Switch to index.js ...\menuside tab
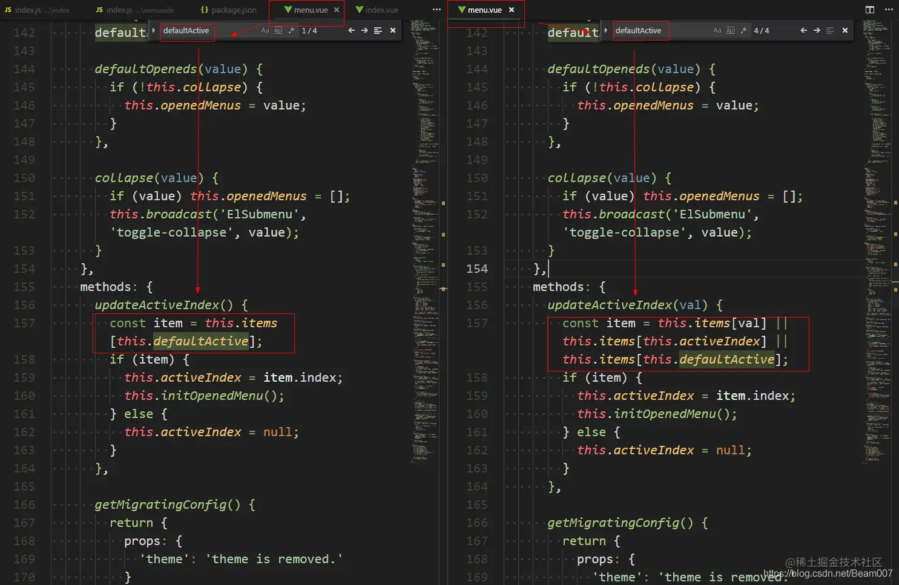The width and height of the screenshot is (899, 585). [135, 10]
